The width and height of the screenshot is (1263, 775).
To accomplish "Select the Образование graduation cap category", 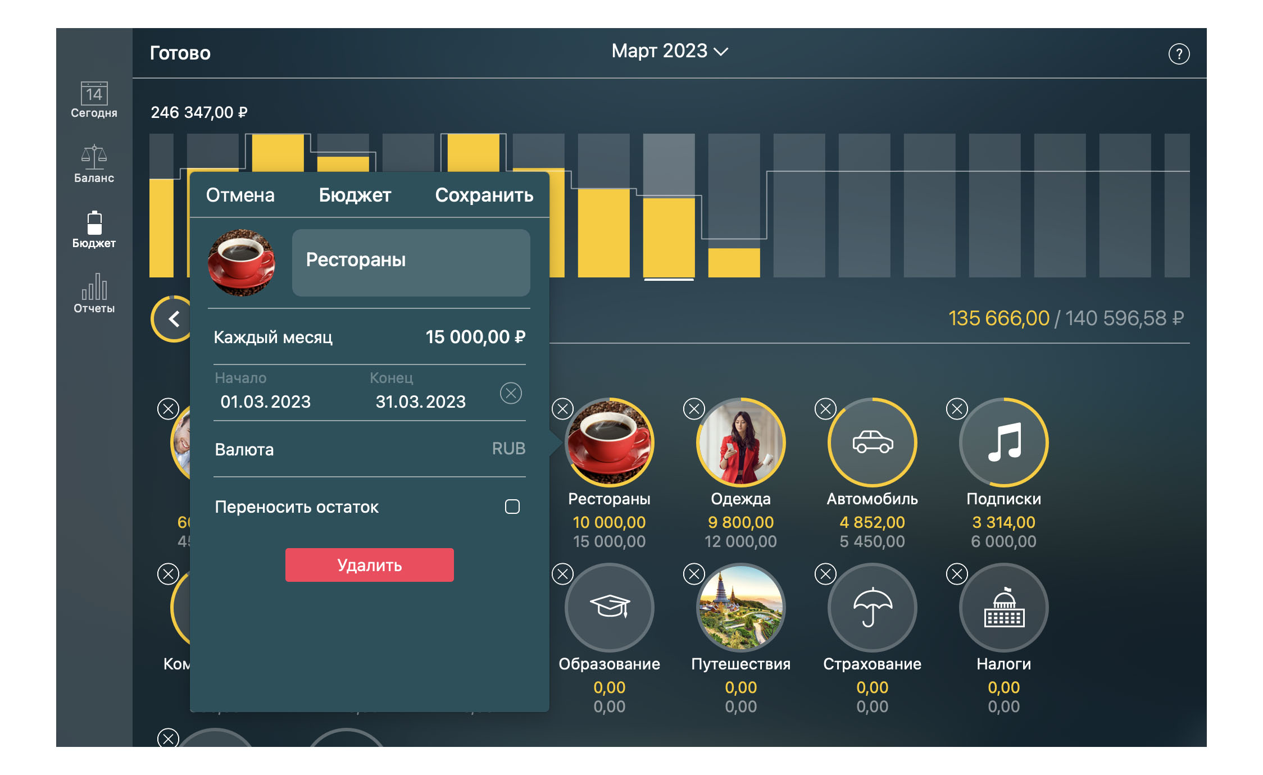I will point(609,607).
